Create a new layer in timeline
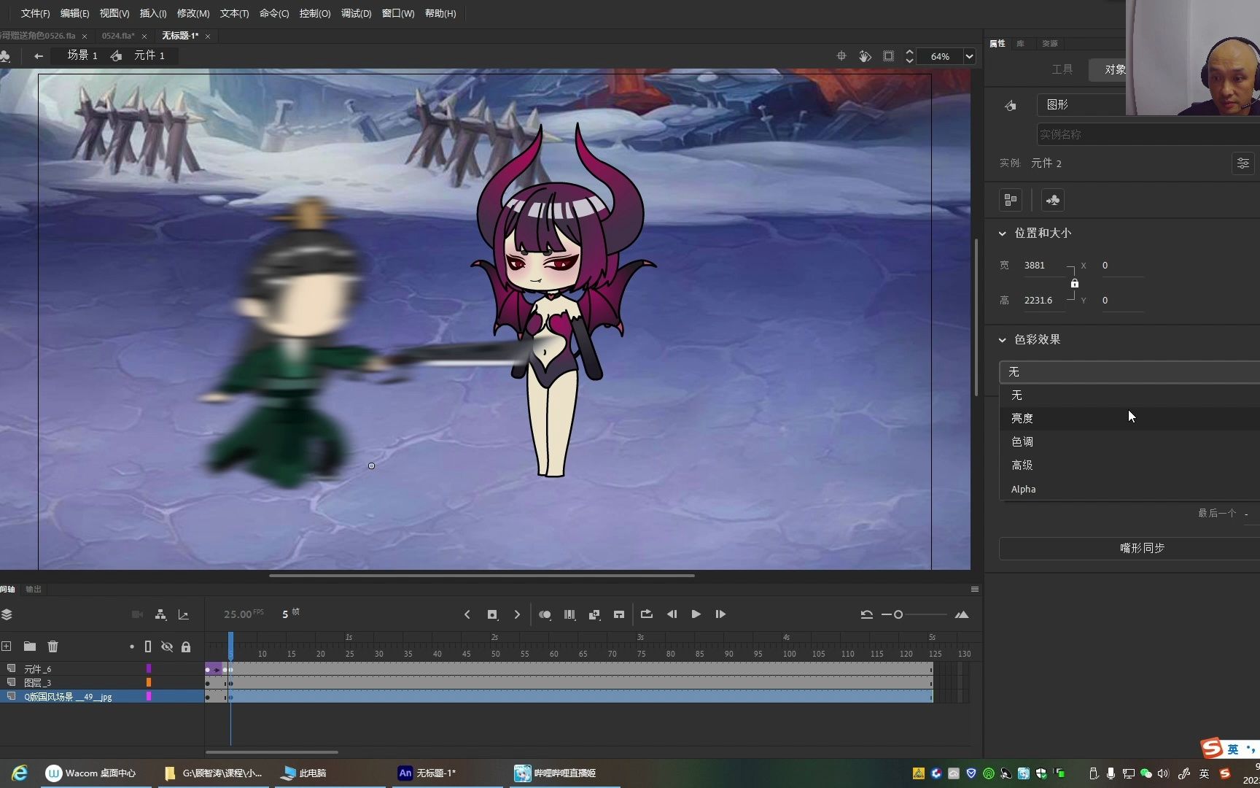 point(7,646)
